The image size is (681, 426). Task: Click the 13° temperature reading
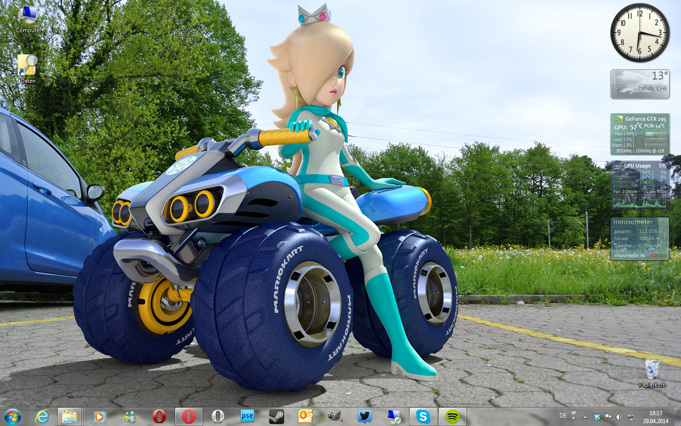(660, 76)
